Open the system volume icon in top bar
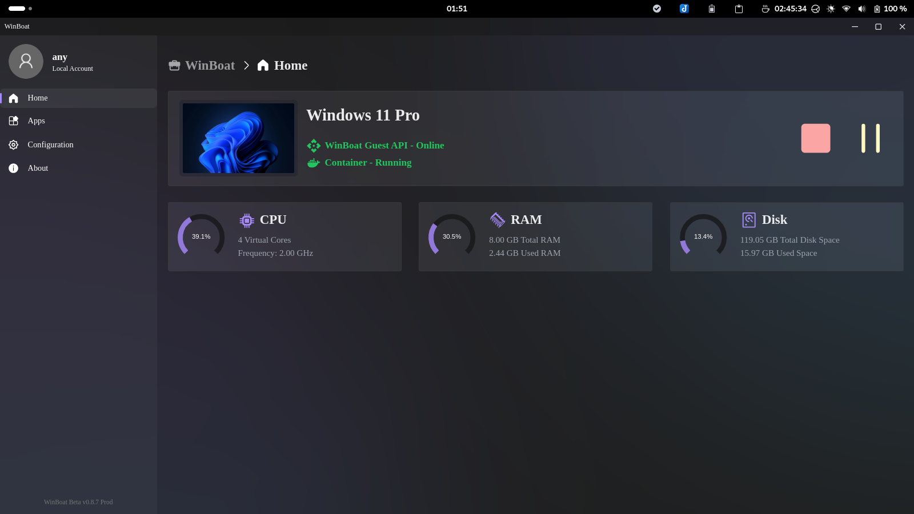The height and width of the screenshot is (514, 914). click(x=861, y=9)
